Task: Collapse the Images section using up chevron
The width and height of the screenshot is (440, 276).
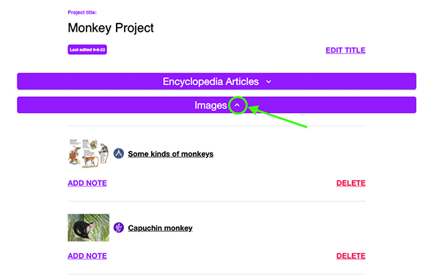Action: tap(238, 105)
